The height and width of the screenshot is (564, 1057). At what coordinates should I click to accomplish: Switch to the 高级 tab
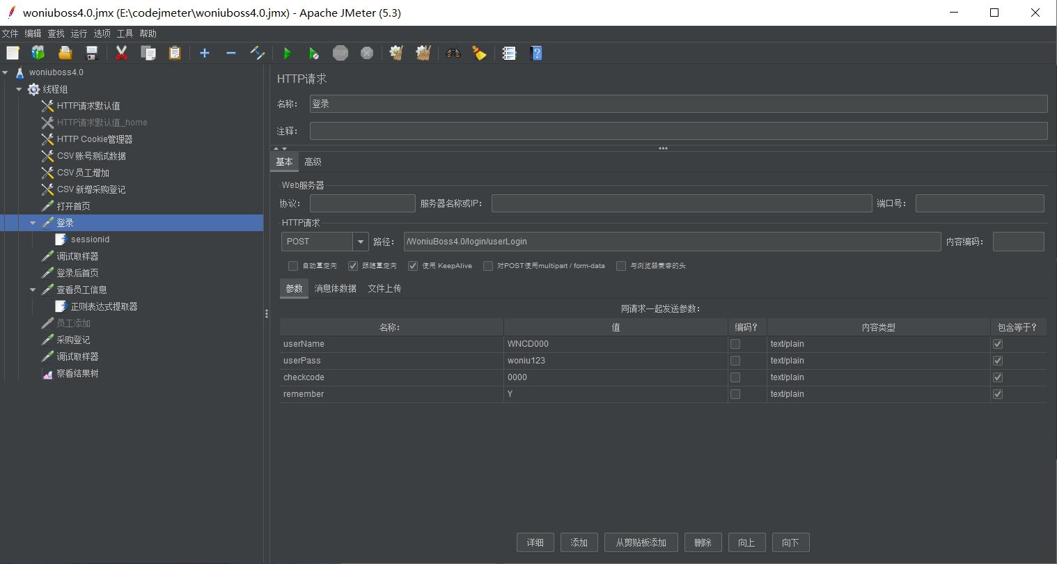(313, 162)
